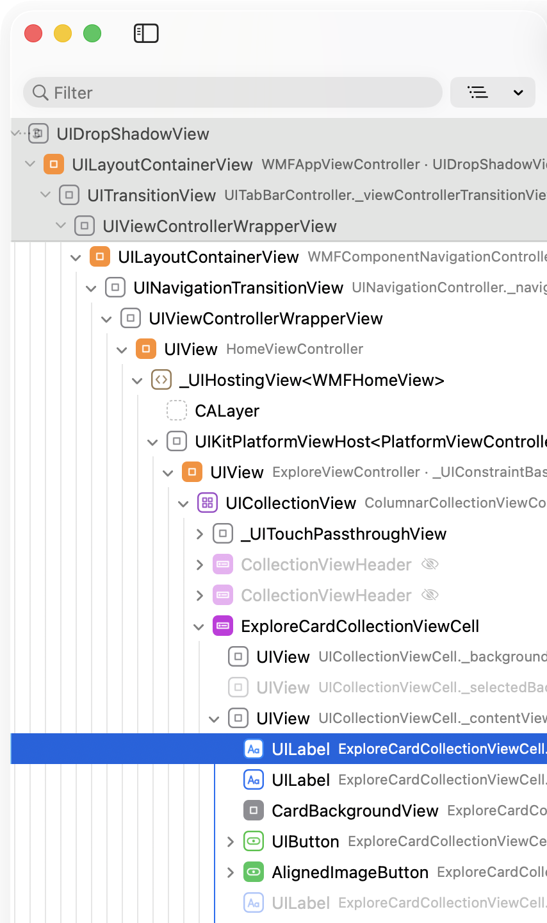Image resolution: width=547 pixels, height=923 pixels.
Task: Select the dimmed UILabel row at bottom
Action: [x=279, y=902]
